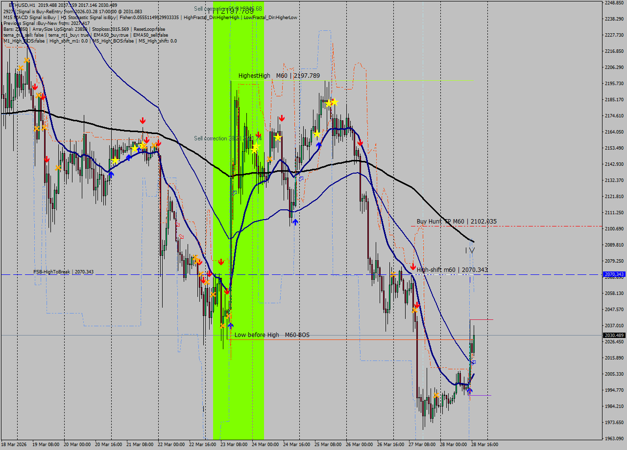This screenshot has height=450, width=627.
Task: Click the Low before High M60-BOS label
Action: point(272,335)
